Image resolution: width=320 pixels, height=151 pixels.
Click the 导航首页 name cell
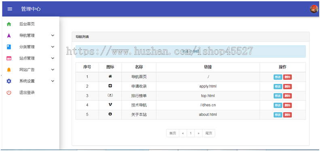(x=139, y=77)
